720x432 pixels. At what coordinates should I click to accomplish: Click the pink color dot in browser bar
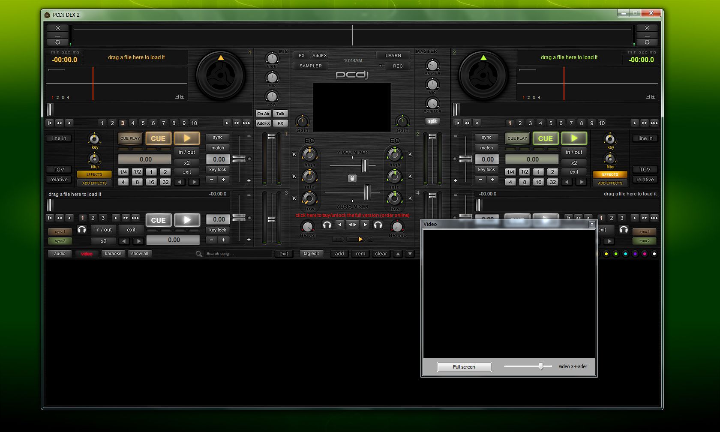pos(645,254)
